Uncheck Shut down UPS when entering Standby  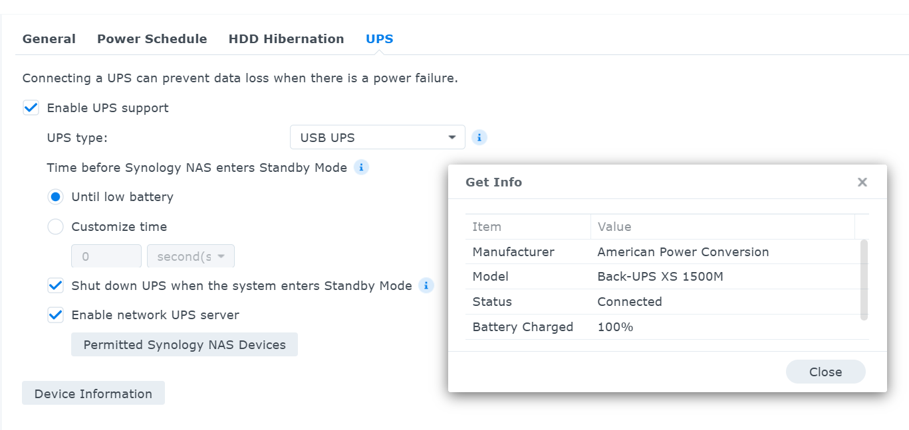55,286
